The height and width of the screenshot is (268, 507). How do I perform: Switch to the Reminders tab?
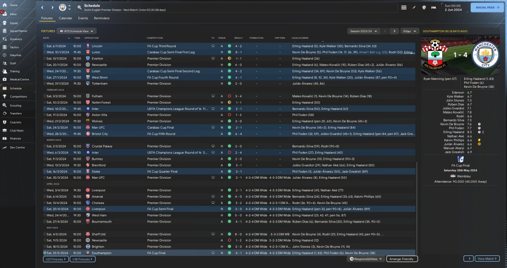pyautogui.click(x=101, y=18)
